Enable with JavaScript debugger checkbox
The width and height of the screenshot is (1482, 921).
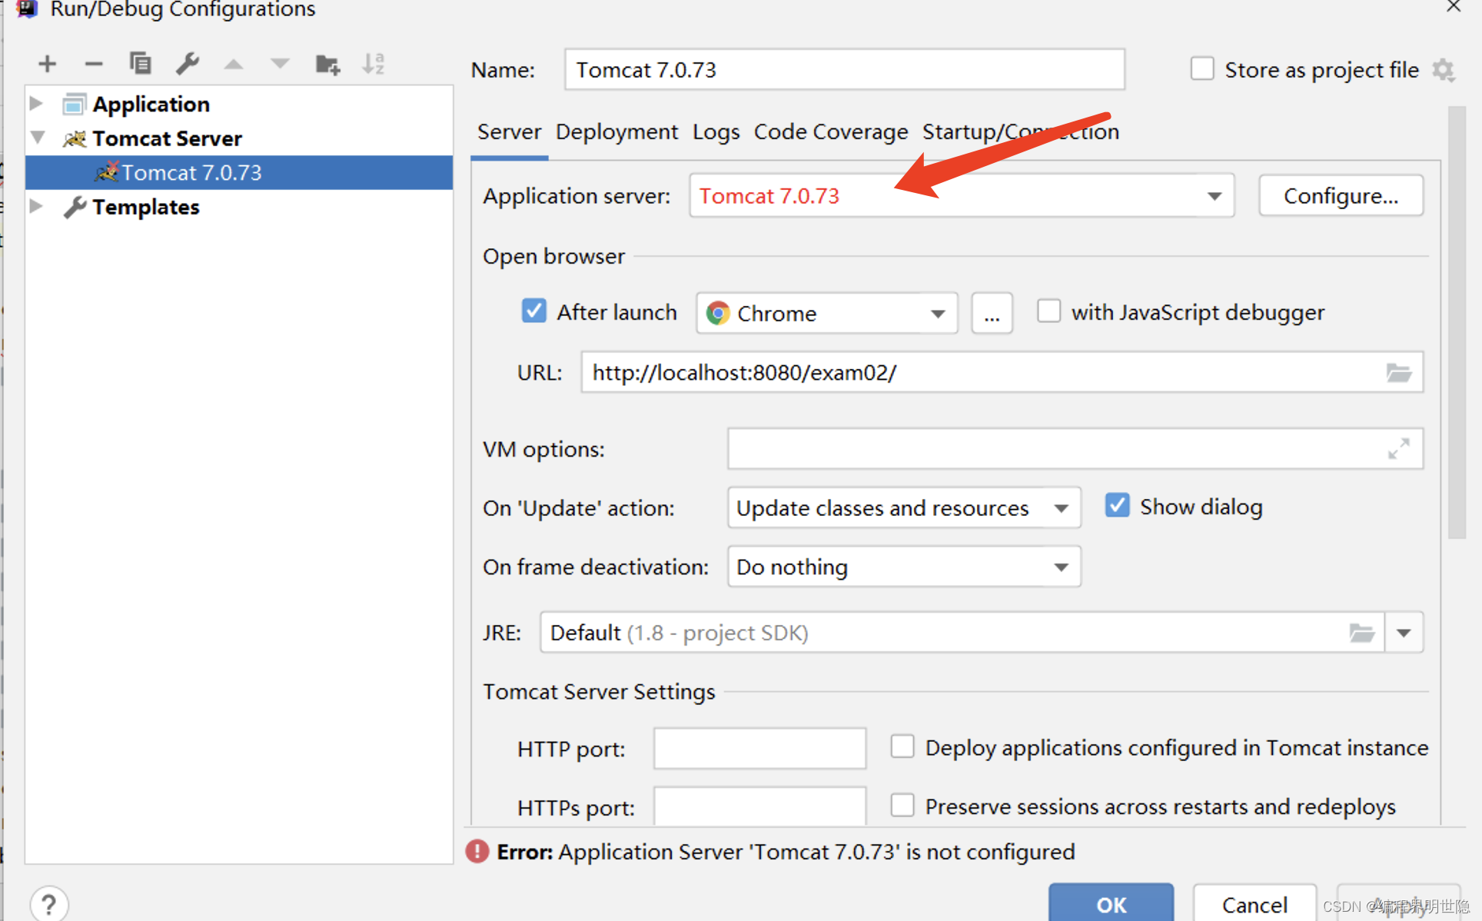[x=1048, y=311]
